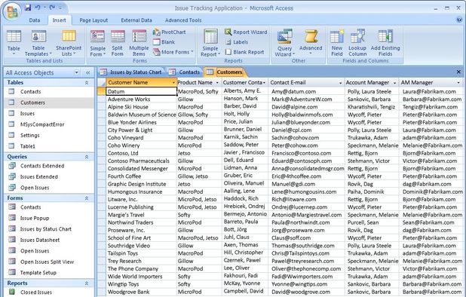Create a Blank Report
The height and width of the screenshot is (297, 466).
pyautogui.click(x=244, y=52)
